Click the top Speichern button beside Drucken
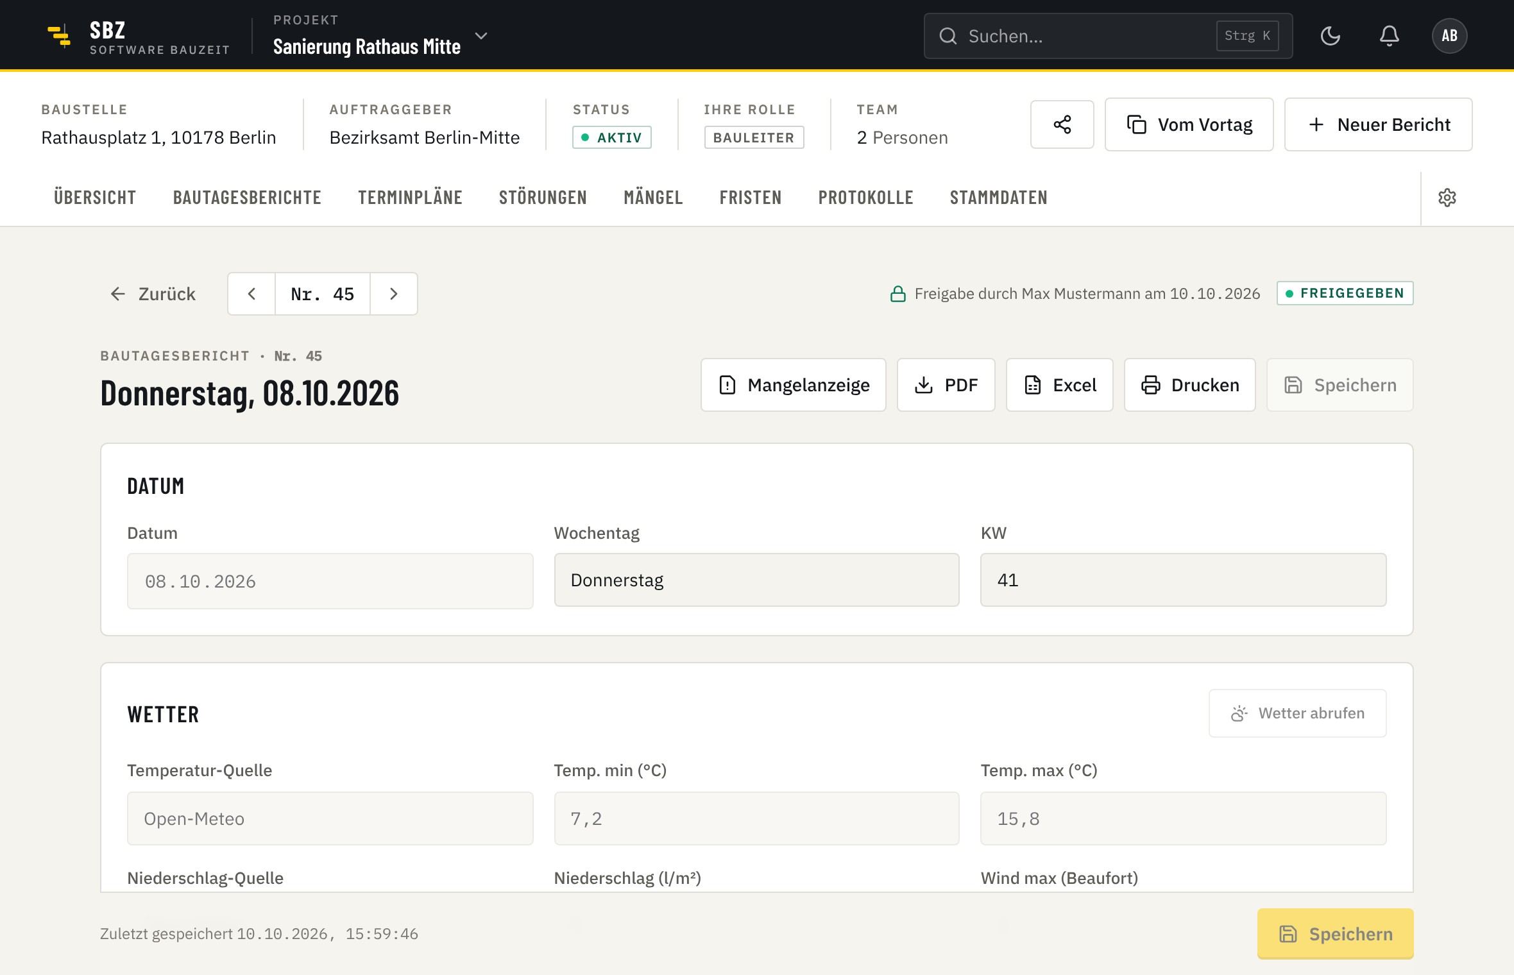The height and width of the screenshot is (975, 1514). (x=1340, y=385)
